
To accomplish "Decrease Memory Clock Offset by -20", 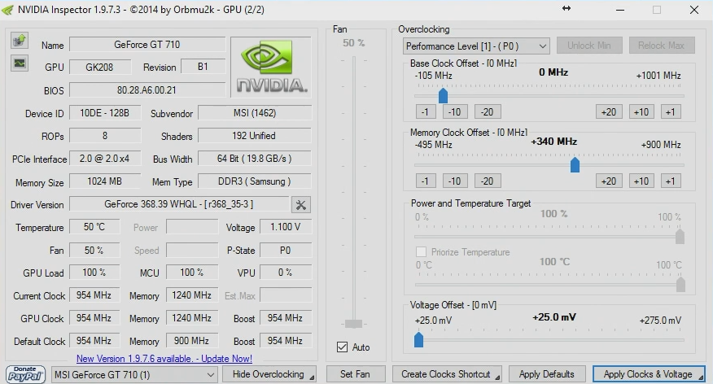I will coord(488,181).
